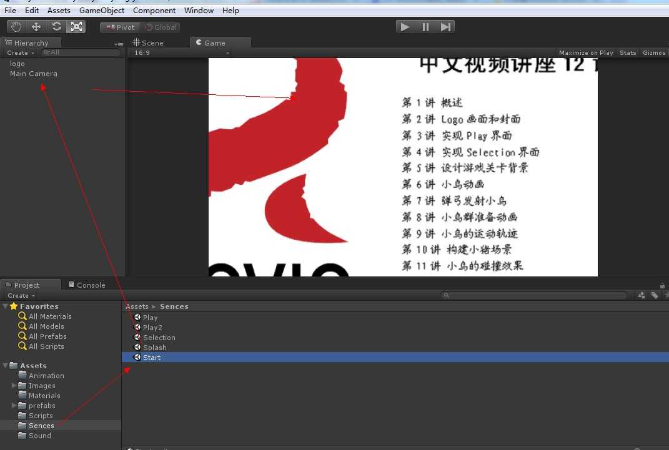Toggle the Global/Local orientation button
669x450 pixels.
tap(160, 27)
